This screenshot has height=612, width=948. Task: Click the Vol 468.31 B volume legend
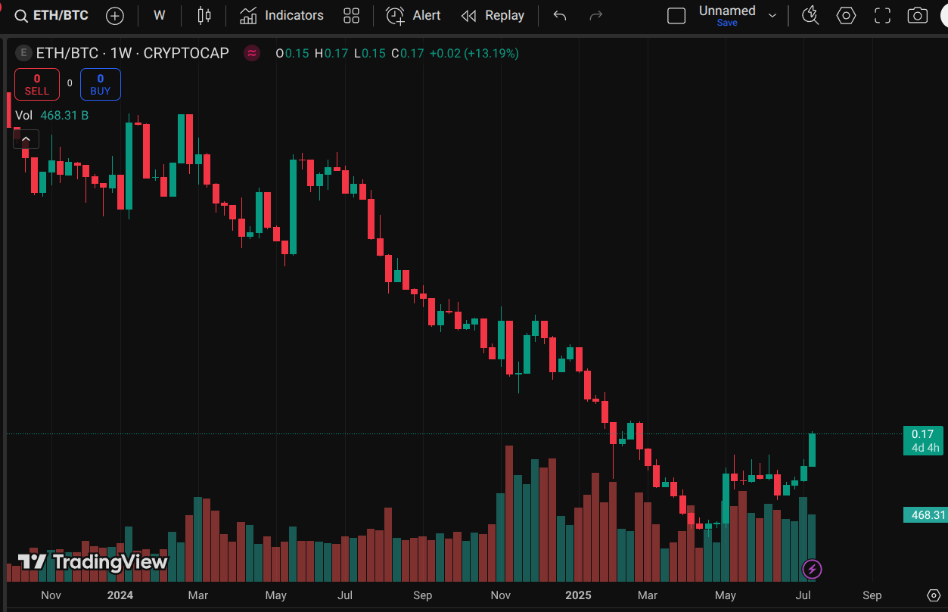click(52, 115)
